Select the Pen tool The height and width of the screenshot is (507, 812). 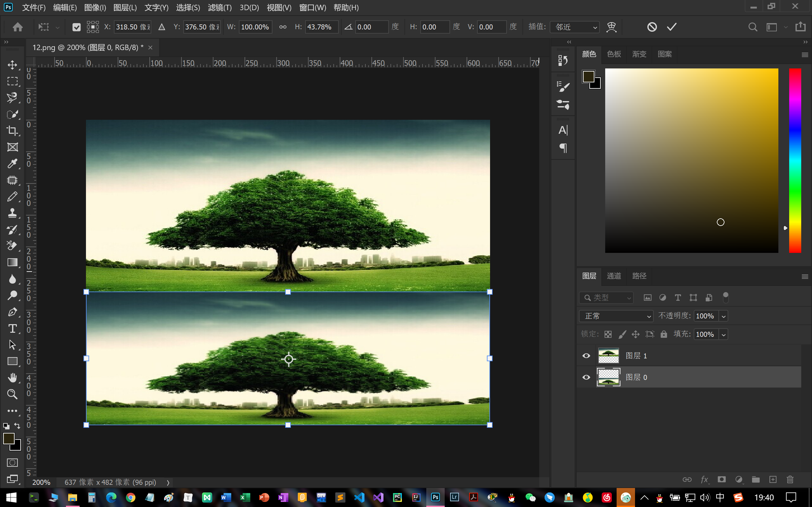12,312
